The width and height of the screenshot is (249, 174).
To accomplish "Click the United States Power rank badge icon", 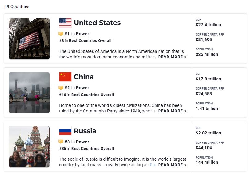I will 61,34.
